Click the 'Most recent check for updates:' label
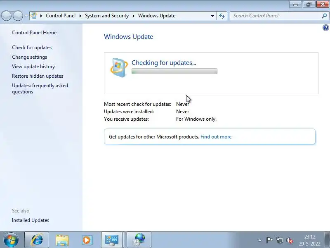 137,104
